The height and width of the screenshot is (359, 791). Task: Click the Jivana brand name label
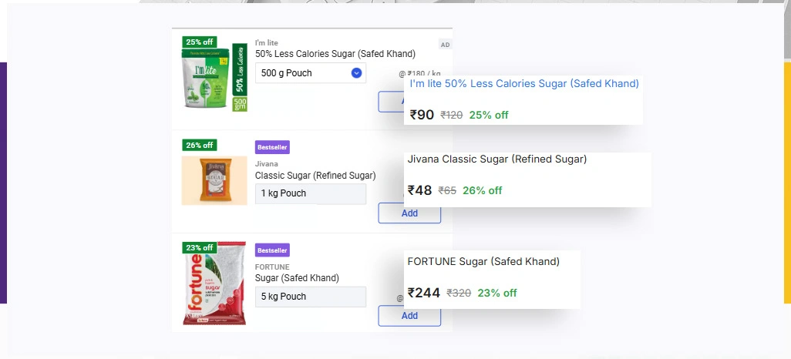point(267,164)
